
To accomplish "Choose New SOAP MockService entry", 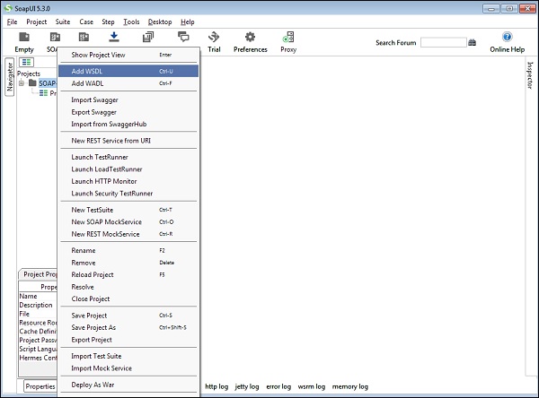I will coord(105,221).
